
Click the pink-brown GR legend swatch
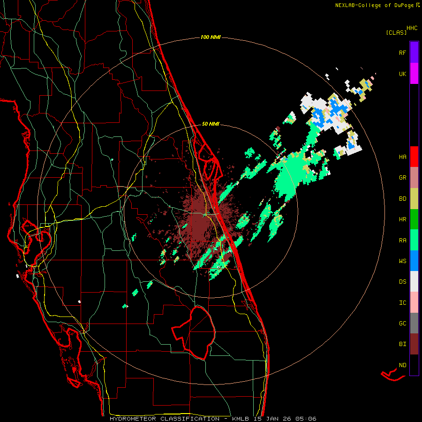[414, 178]
